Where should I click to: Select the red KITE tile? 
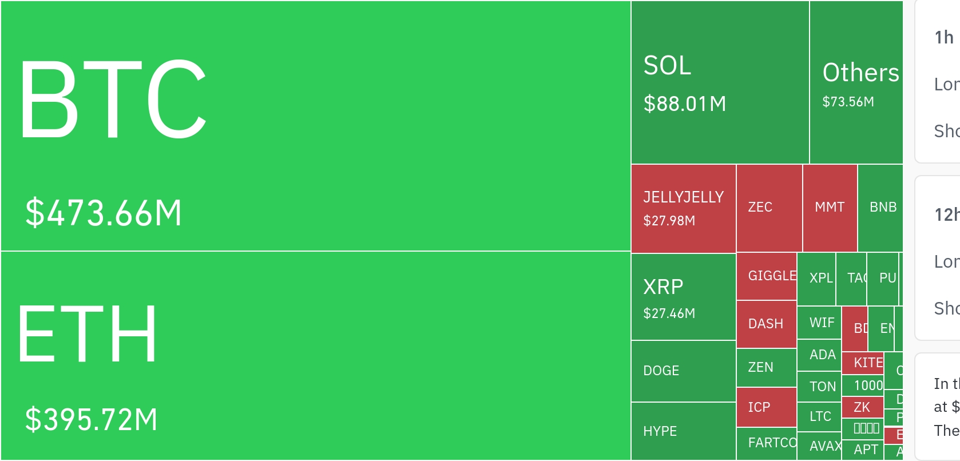[863, 363]
